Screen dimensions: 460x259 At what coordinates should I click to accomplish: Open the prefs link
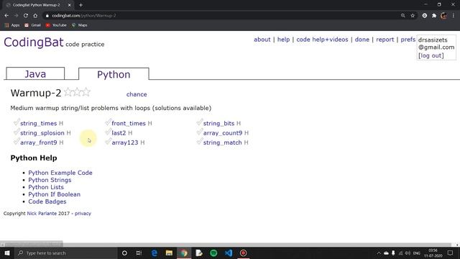pos(408,40)
